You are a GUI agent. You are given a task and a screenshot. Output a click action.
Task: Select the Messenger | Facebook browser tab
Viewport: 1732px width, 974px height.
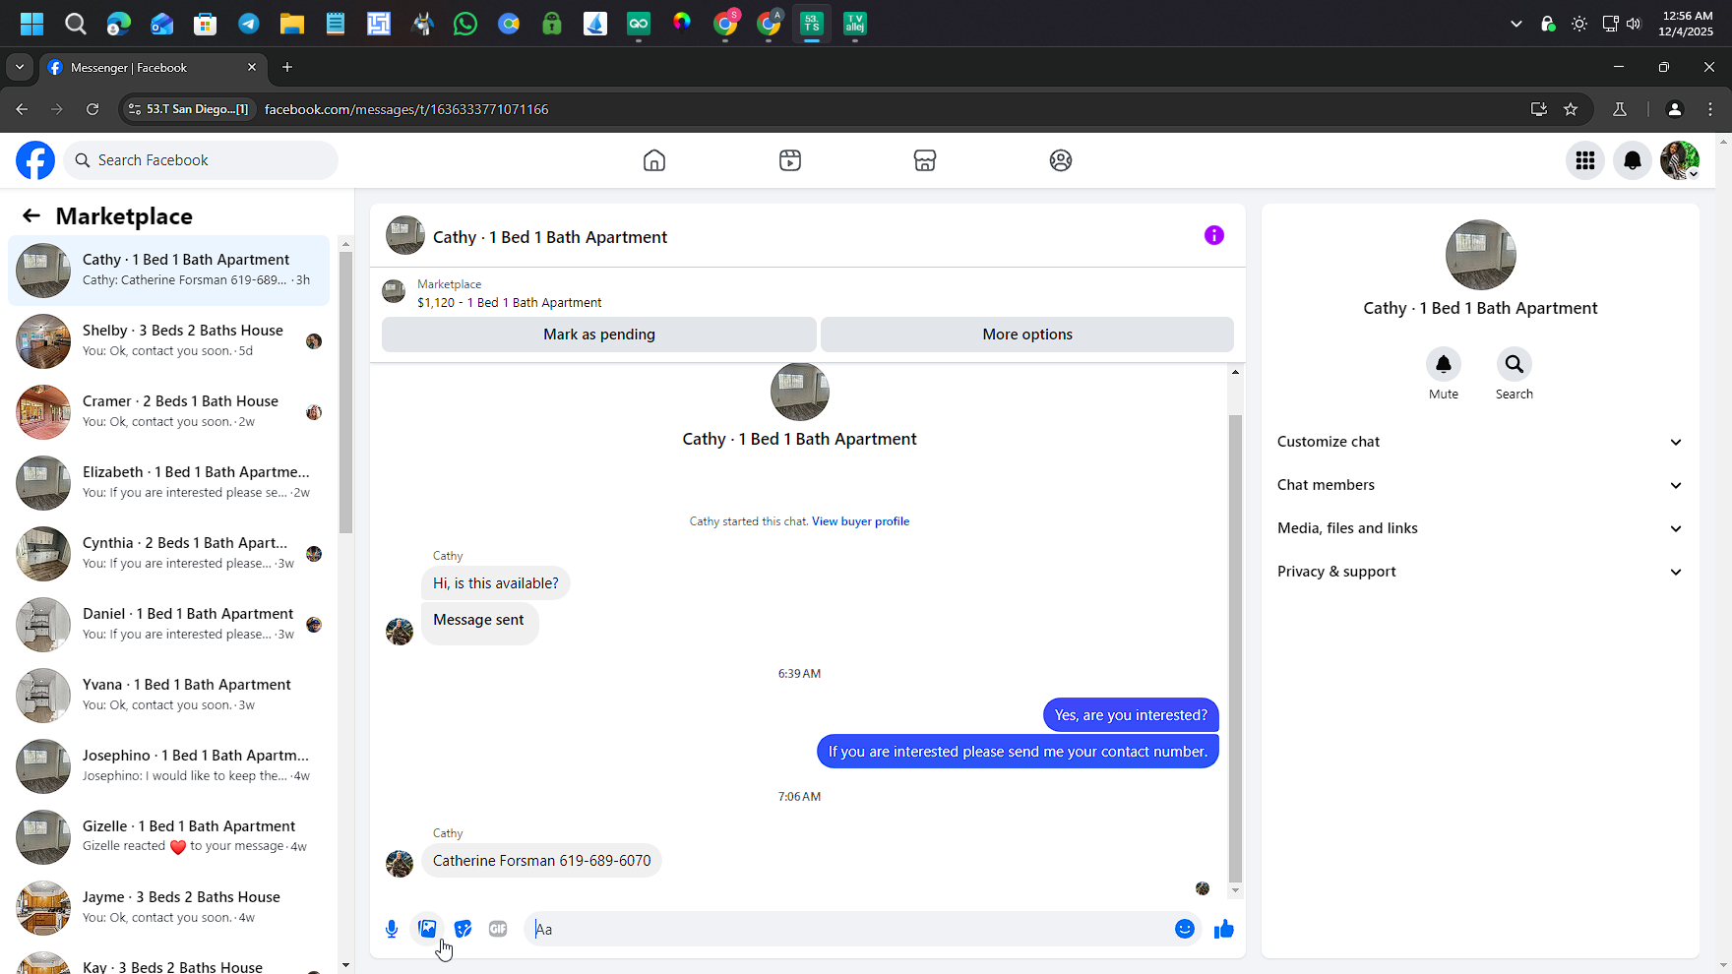[153, 67]
